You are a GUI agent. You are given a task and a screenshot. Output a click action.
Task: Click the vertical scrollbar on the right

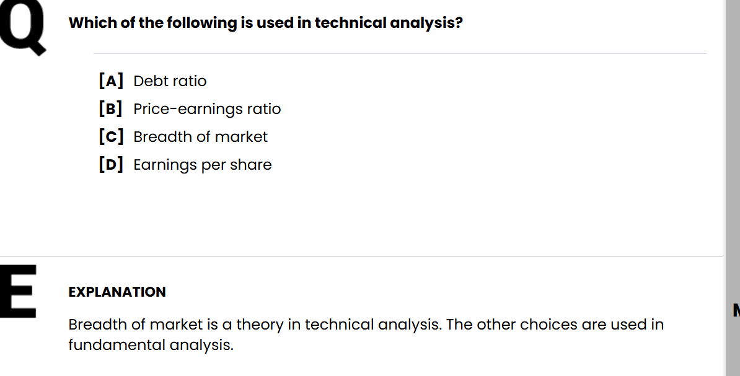732,186
